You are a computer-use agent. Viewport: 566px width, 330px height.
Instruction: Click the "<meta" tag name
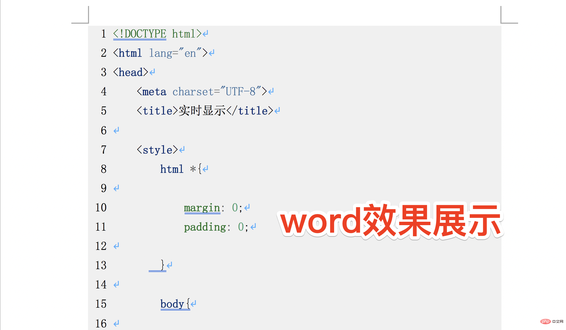tap(152, 92)
